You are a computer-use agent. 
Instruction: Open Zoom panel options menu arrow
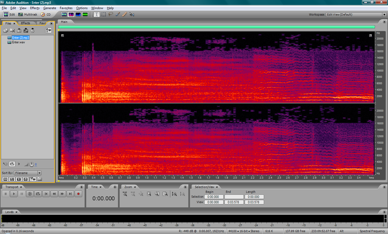pyautogui.click(x=185, y=187)
